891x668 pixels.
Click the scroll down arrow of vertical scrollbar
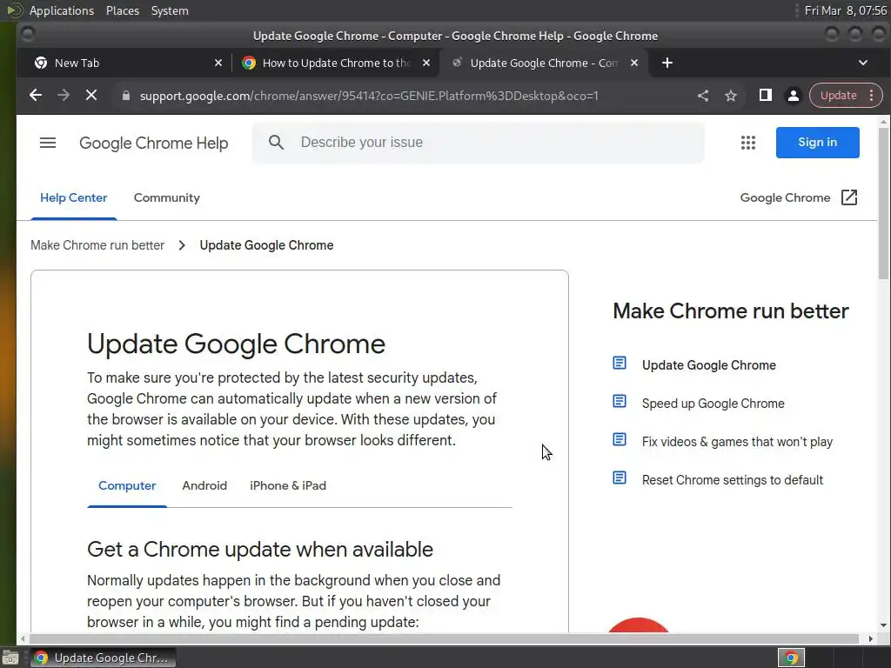pos(883,625)
